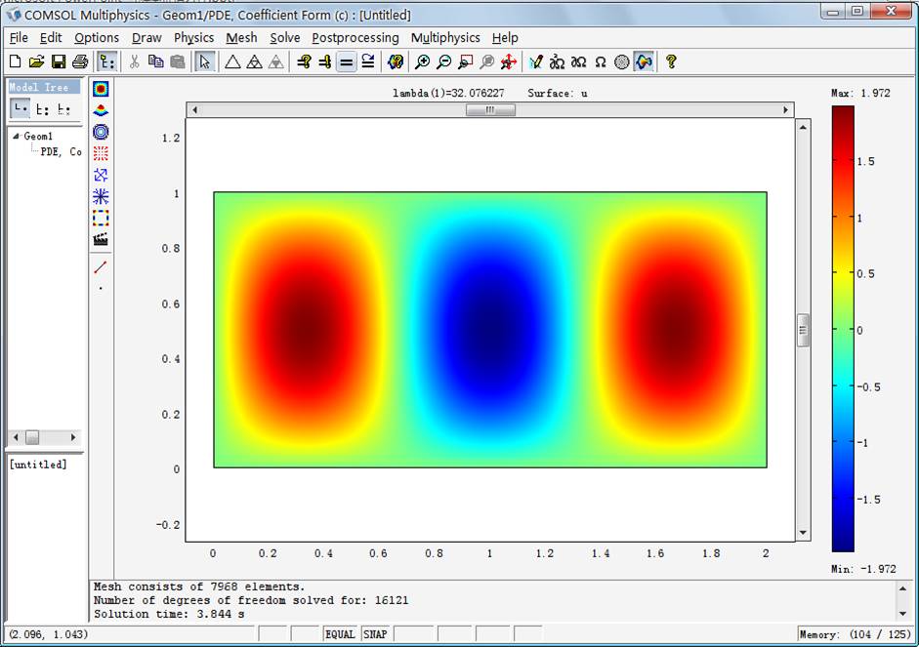The image size is (919, 647).
Task: Click the Save disk icon
Action: (x=59, y=61)
